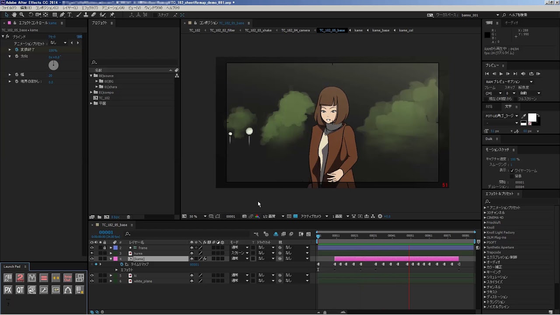560x315 pixels.
Task: Click the 方向 direction angle dial
Action: (x=53, y=65)
